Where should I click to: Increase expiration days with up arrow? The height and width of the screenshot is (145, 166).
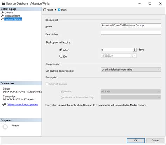tap(134, 49)
